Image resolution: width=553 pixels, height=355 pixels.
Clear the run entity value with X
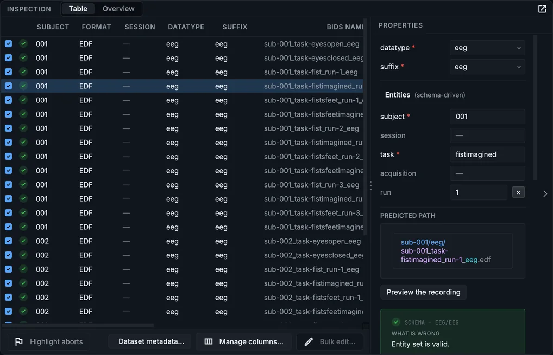click(x=518, y=192)
